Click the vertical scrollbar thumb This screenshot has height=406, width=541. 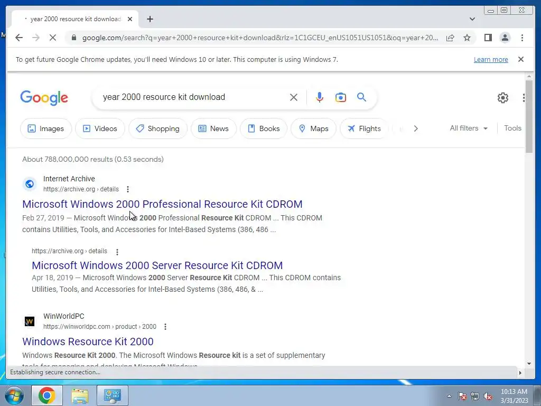point(529,116)
